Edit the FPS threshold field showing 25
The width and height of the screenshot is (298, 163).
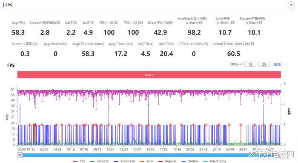(264, 64)
